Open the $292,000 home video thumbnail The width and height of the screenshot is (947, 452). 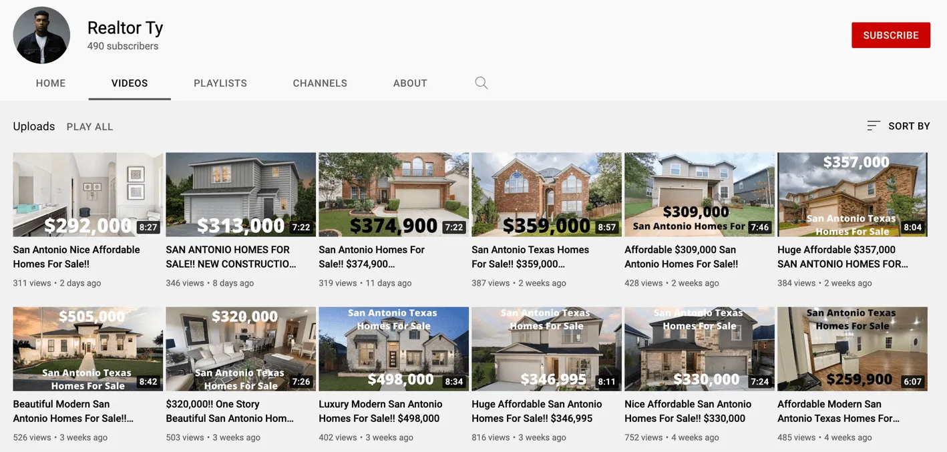87,194
